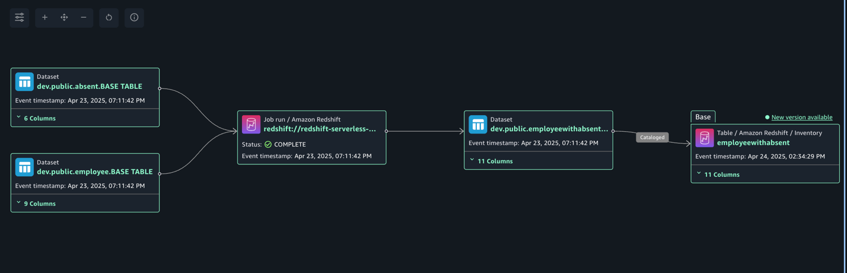The height and width of the screenshot is (273, 847).
Task: Click the Cataloged edge label
Action: coord(652,137)
